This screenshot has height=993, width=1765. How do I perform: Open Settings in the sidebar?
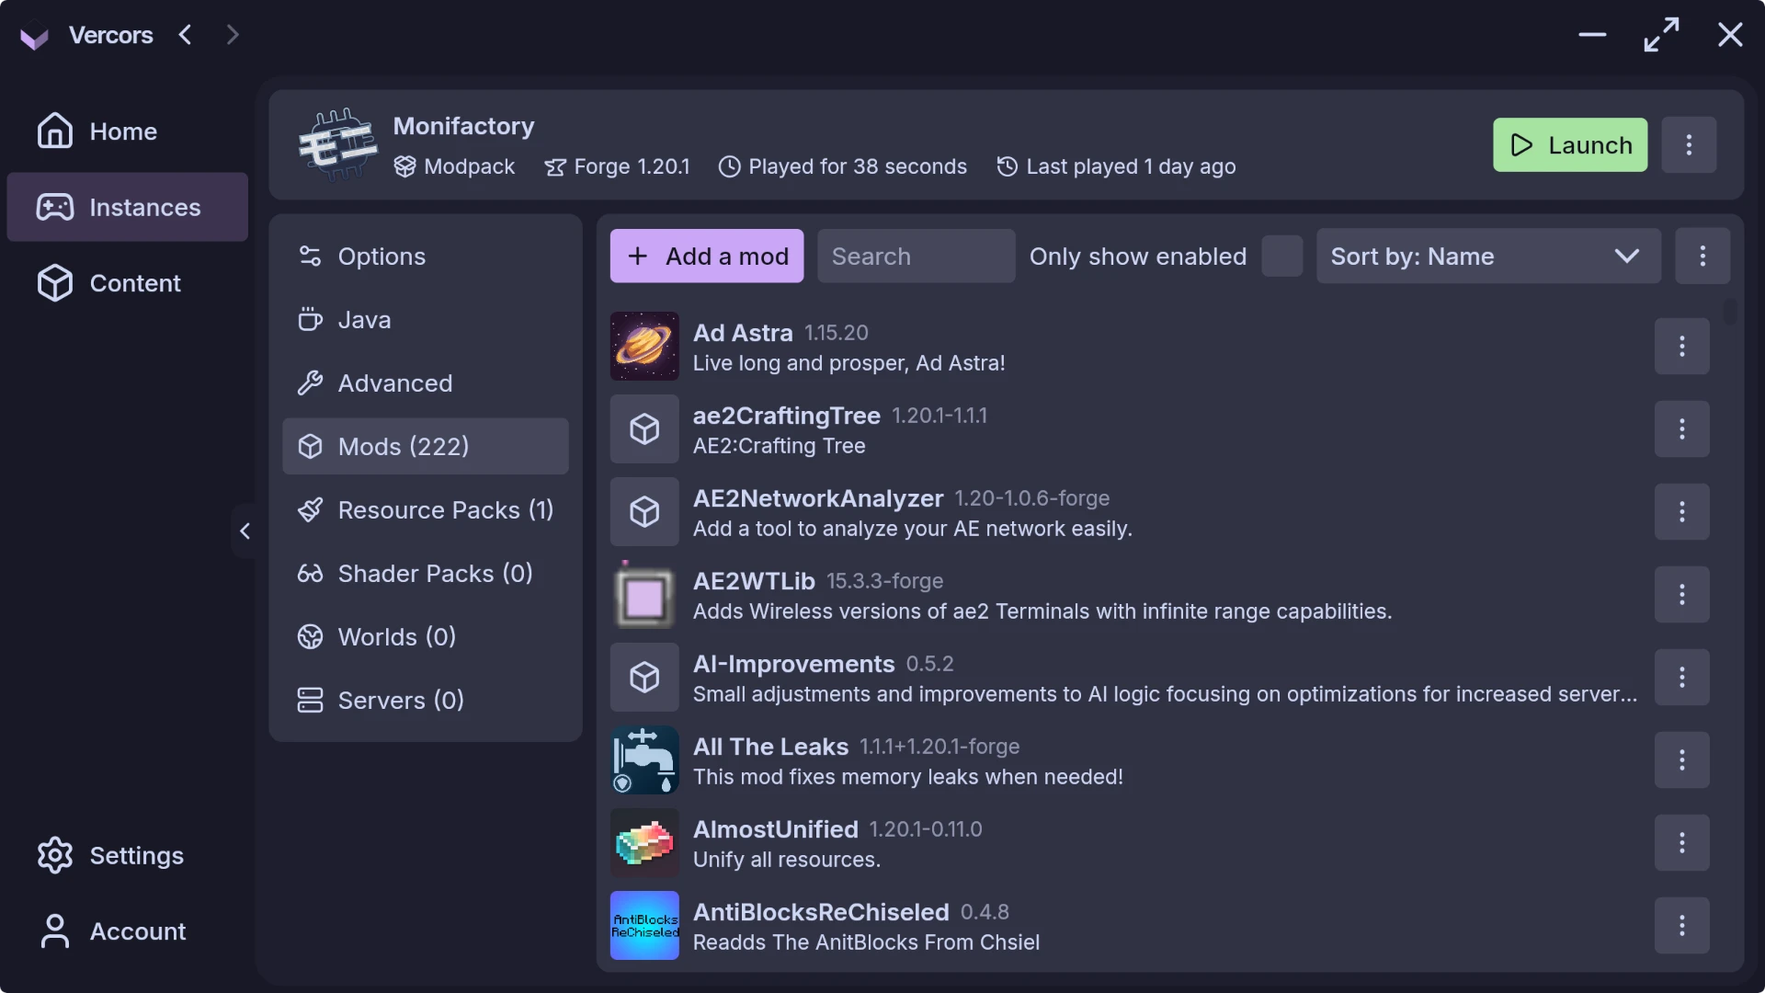click(127, 855)
